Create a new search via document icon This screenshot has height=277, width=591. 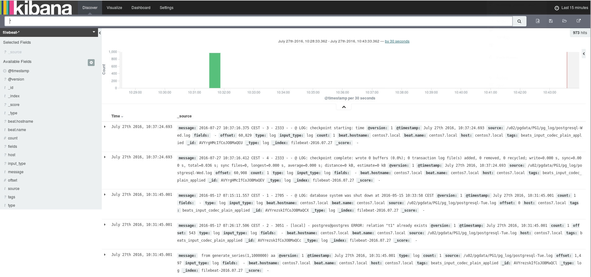tap(538, 21)
